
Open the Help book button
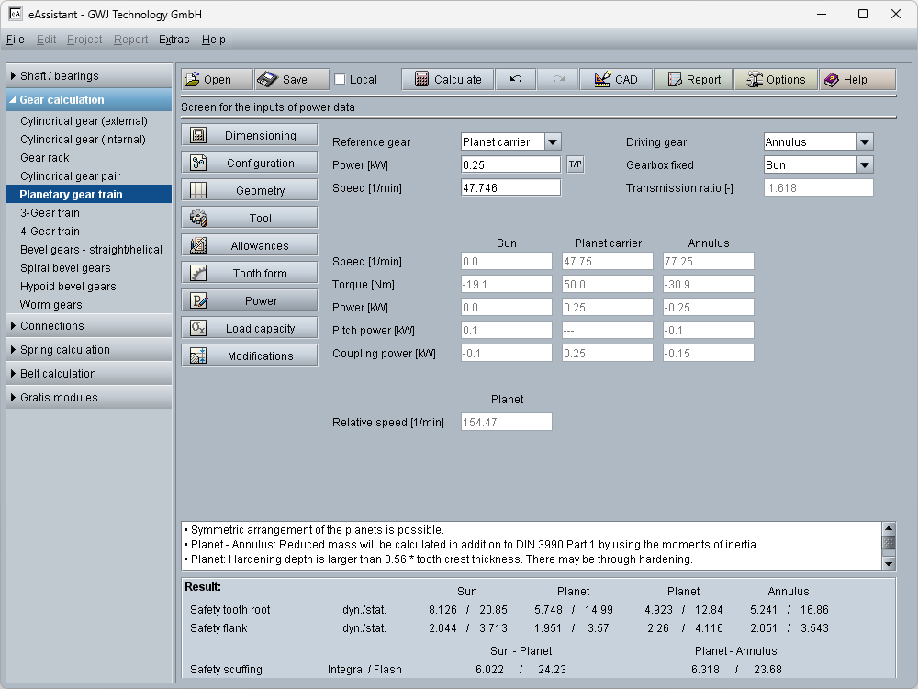(857, 80)
